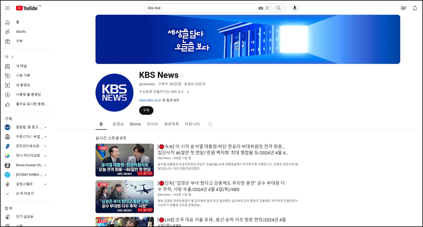Click the KBS channel banner image

click(248, 39)
